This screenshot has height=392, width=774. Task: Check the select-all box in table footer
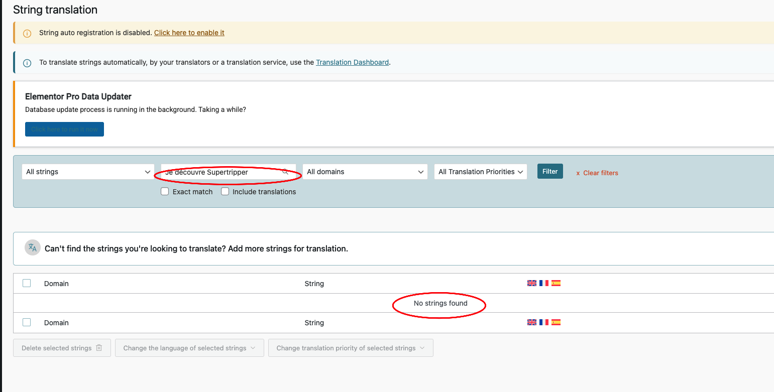tap(27, 322)
